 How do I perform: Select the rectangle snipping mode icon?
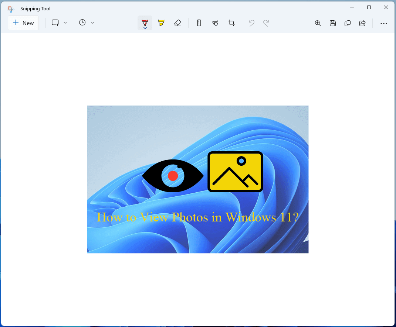tap(55, 23)
